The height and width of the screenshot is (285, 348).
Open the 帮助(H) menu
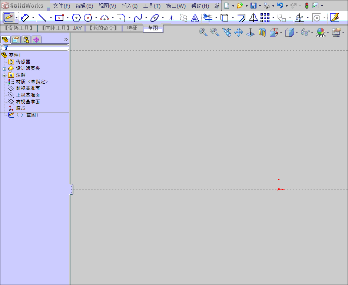[x=200, y=6]
